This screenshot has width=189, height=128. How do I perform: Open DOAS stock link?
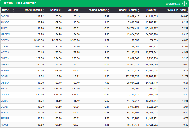[4, 106]
